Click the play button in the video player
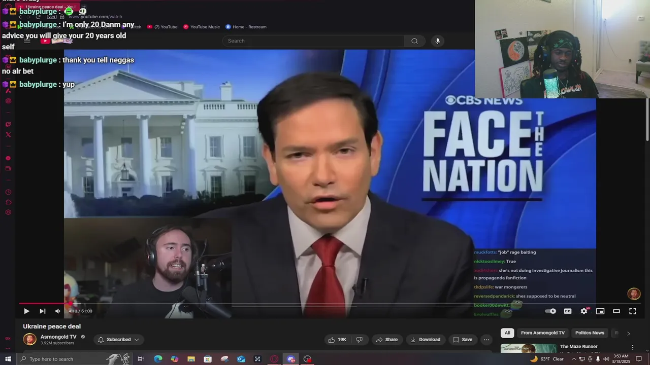650x365 pixels. coord(26,311)
